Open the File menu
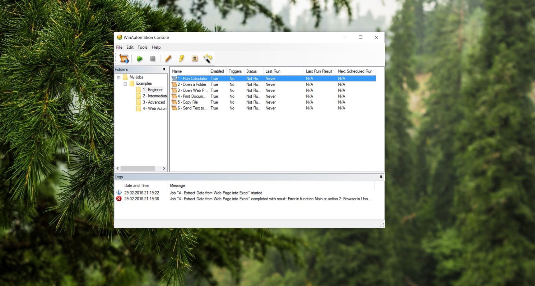Viewport: 535px width, 286px height. tap(119, 47)
